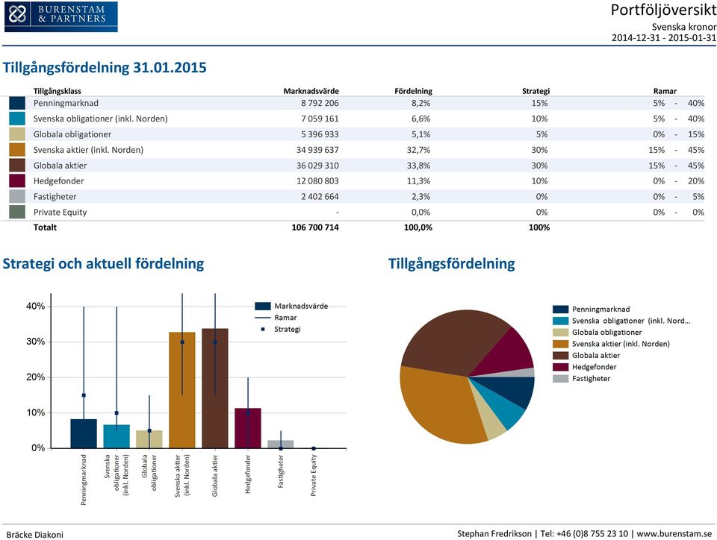This screenshot has height=540, width=717.
Task: Select the Penningmarknad color swatch in the table
Action: 17,103
